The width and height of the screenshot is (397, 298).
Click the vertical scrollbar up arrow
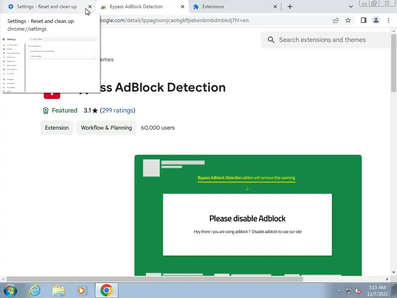[394, 31]
